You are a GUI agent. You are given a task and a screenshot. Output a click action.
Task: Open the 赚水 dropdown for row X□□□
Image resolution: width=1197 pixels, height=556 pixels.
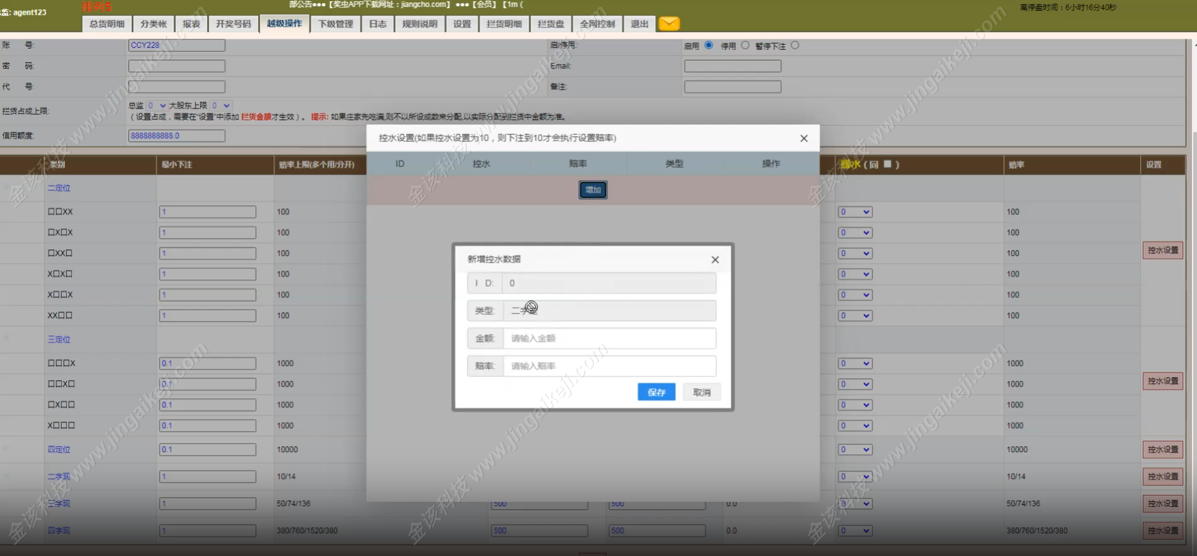(855, 426)
